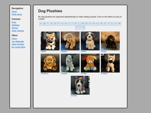Click the Cadet name link
The image size is (151, 113).
click(x=43, y=51)
